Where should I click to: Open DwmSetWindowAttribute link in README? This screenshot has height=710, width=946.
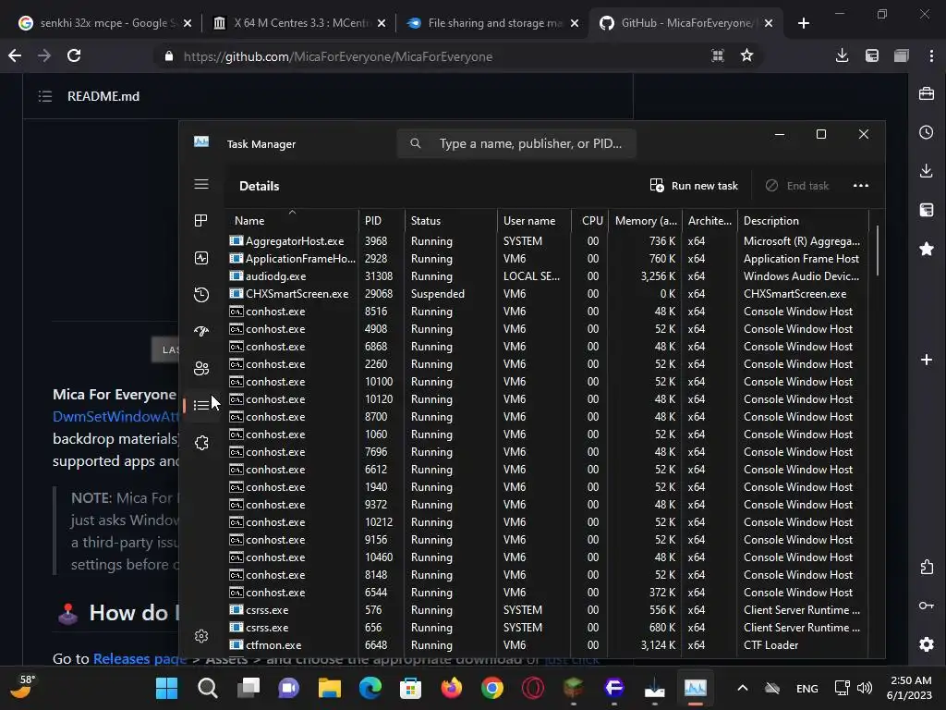click(x=115, y=417)
